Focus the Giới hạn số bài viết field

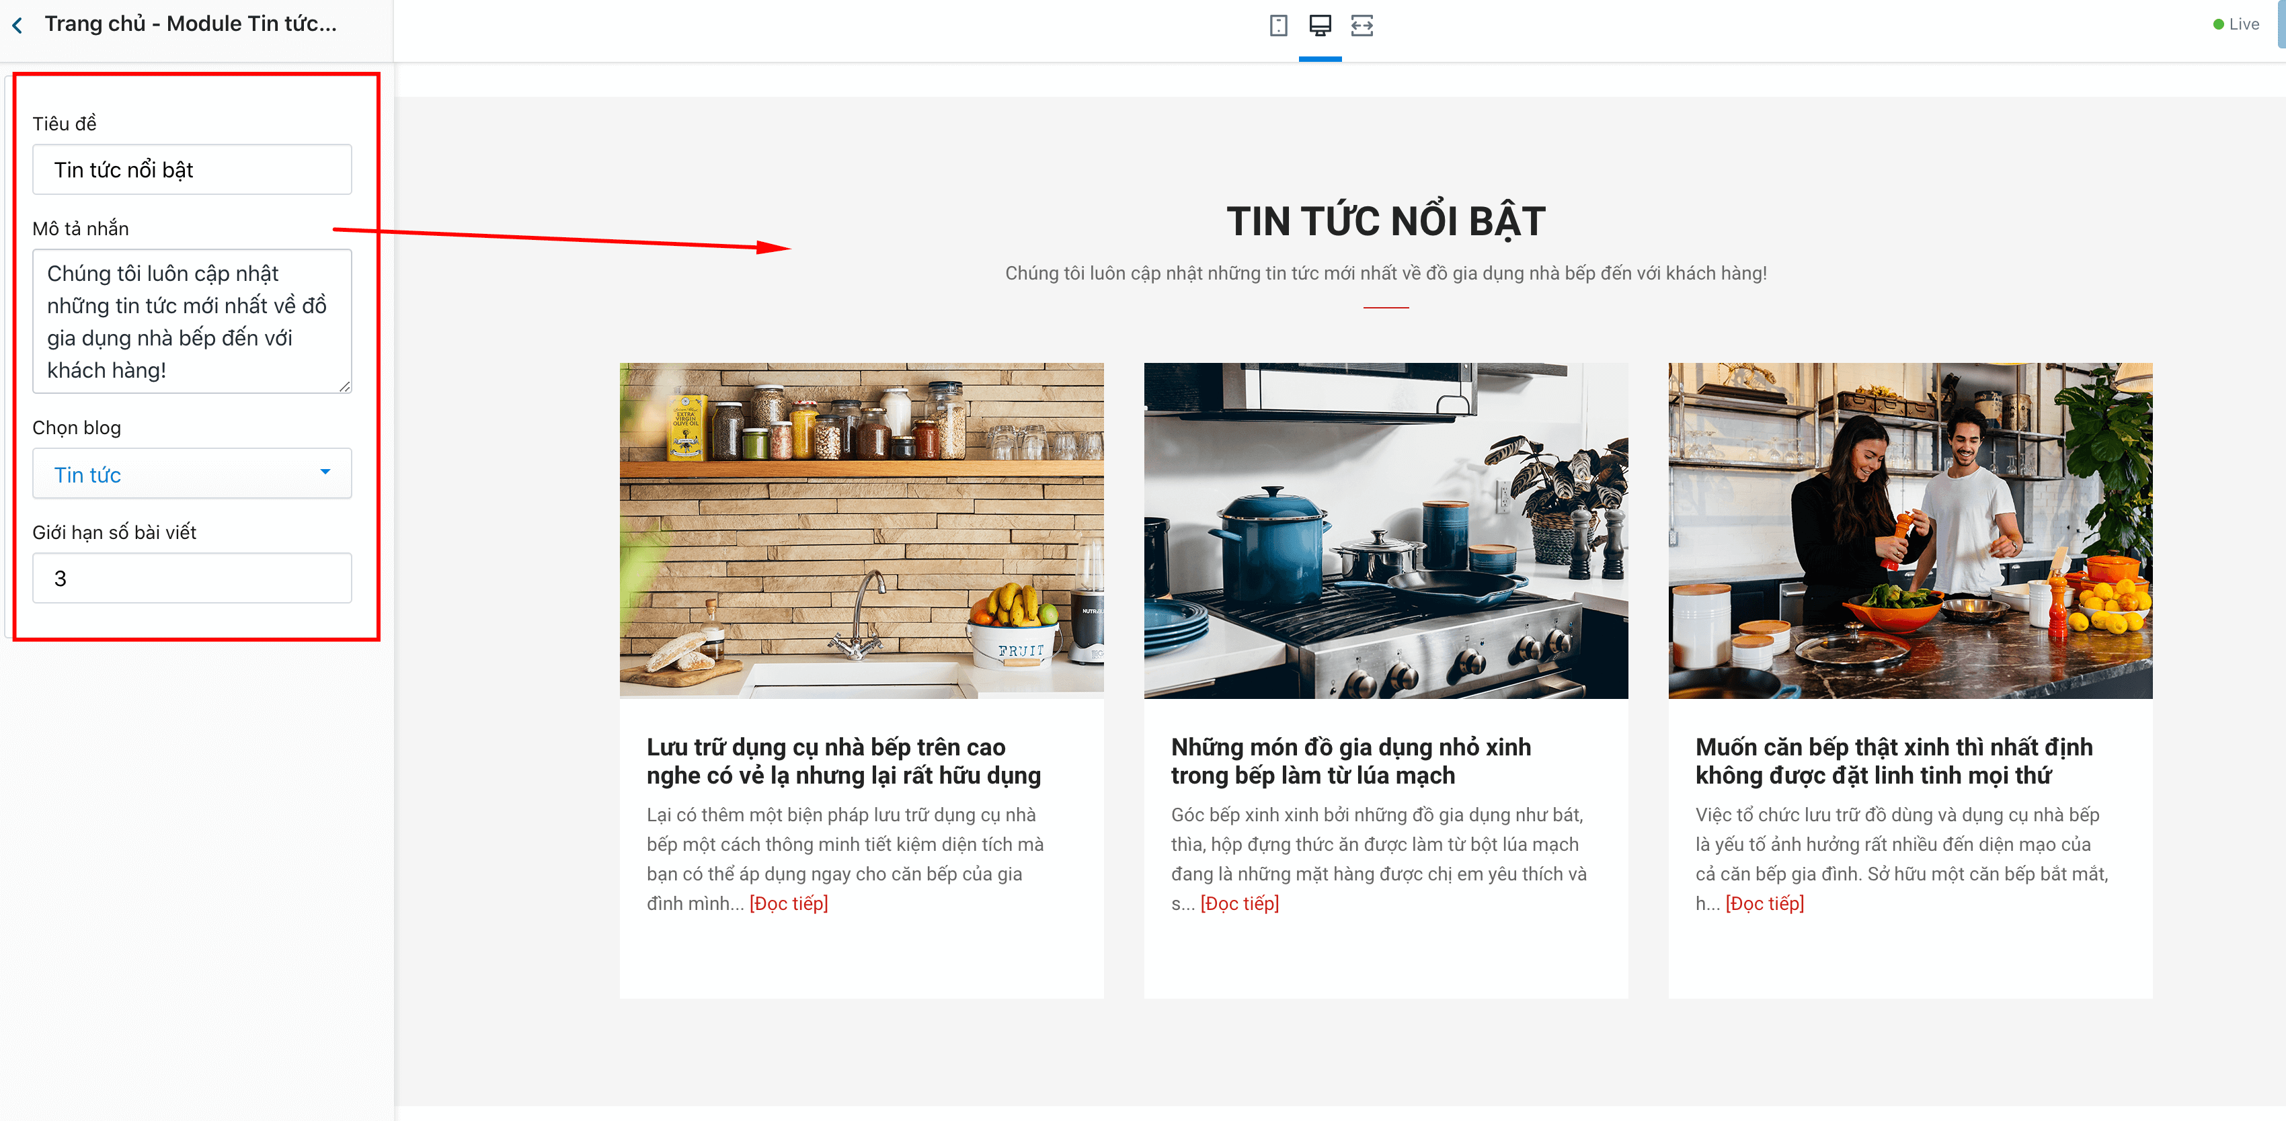pos(192,578)
